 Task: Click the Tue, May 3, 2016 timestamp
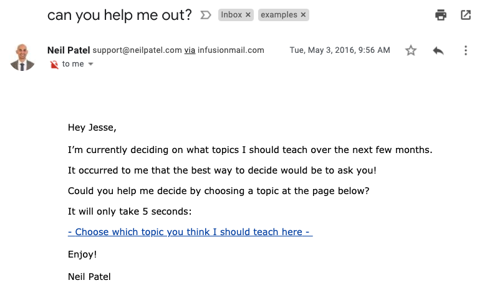pyautogui.click(x=340, y=50)
